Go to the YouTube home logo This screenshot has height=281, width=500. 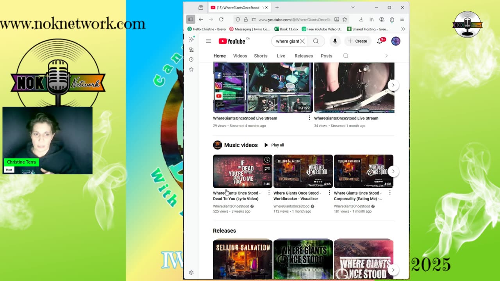tap(232, 41)
